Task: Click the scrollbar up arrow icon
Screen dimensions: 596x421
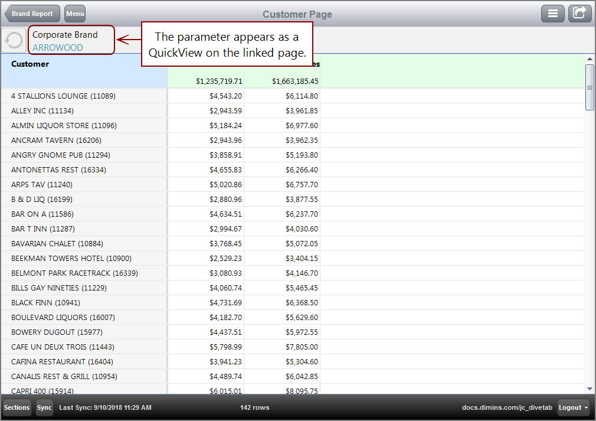Action: (590, 58)
